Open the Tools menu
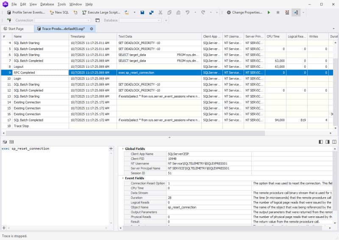Image resolution: width=339 pixels, height=240 pixels. (61, 4)
